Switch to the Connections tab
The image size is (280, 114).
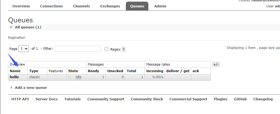[x=51, y=6]
